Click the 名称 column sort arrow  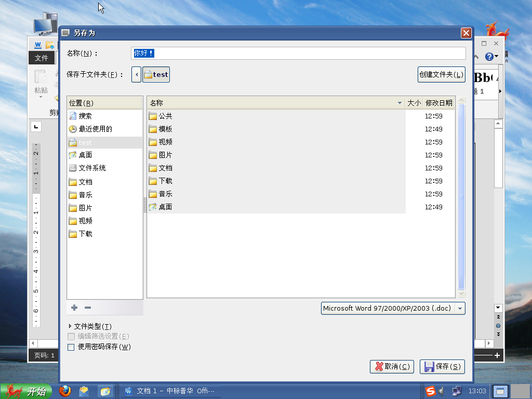point(400,102)
